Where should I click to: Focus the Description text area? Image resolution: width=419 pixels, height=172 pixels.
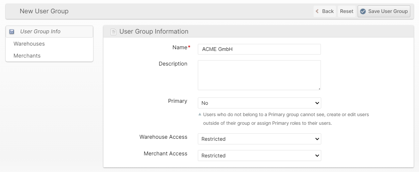pyautogui.click(x=259, y=75)
